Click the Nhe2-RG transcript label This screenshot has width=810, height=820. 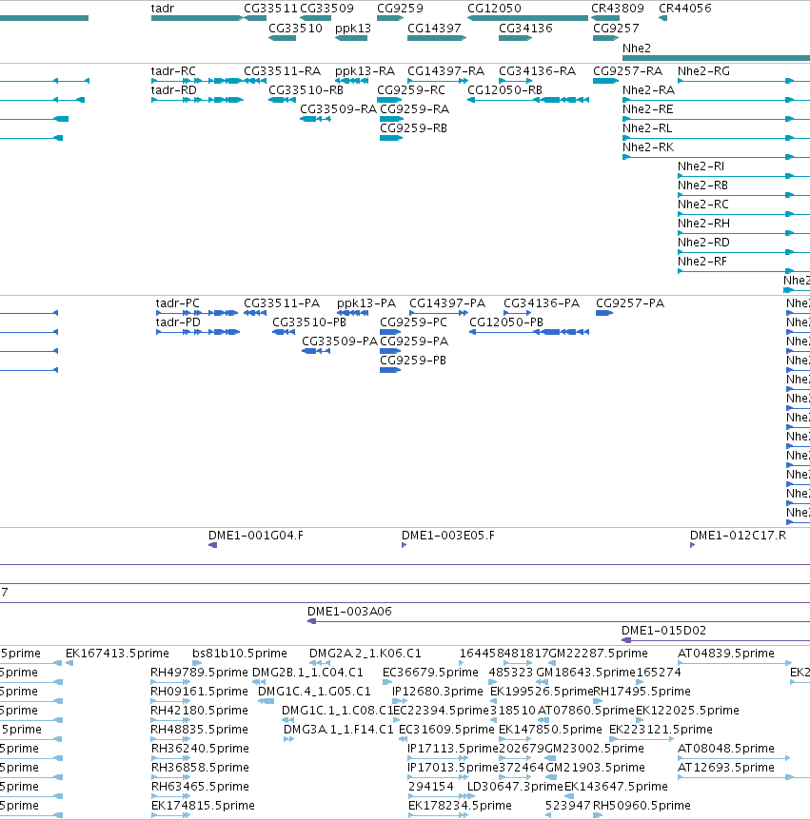click(703, 71)
